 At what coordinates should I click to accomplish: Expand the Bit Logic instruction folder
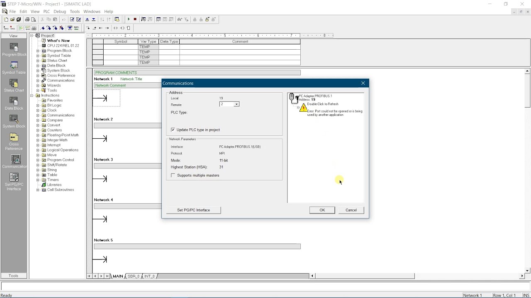click(38, 105)
